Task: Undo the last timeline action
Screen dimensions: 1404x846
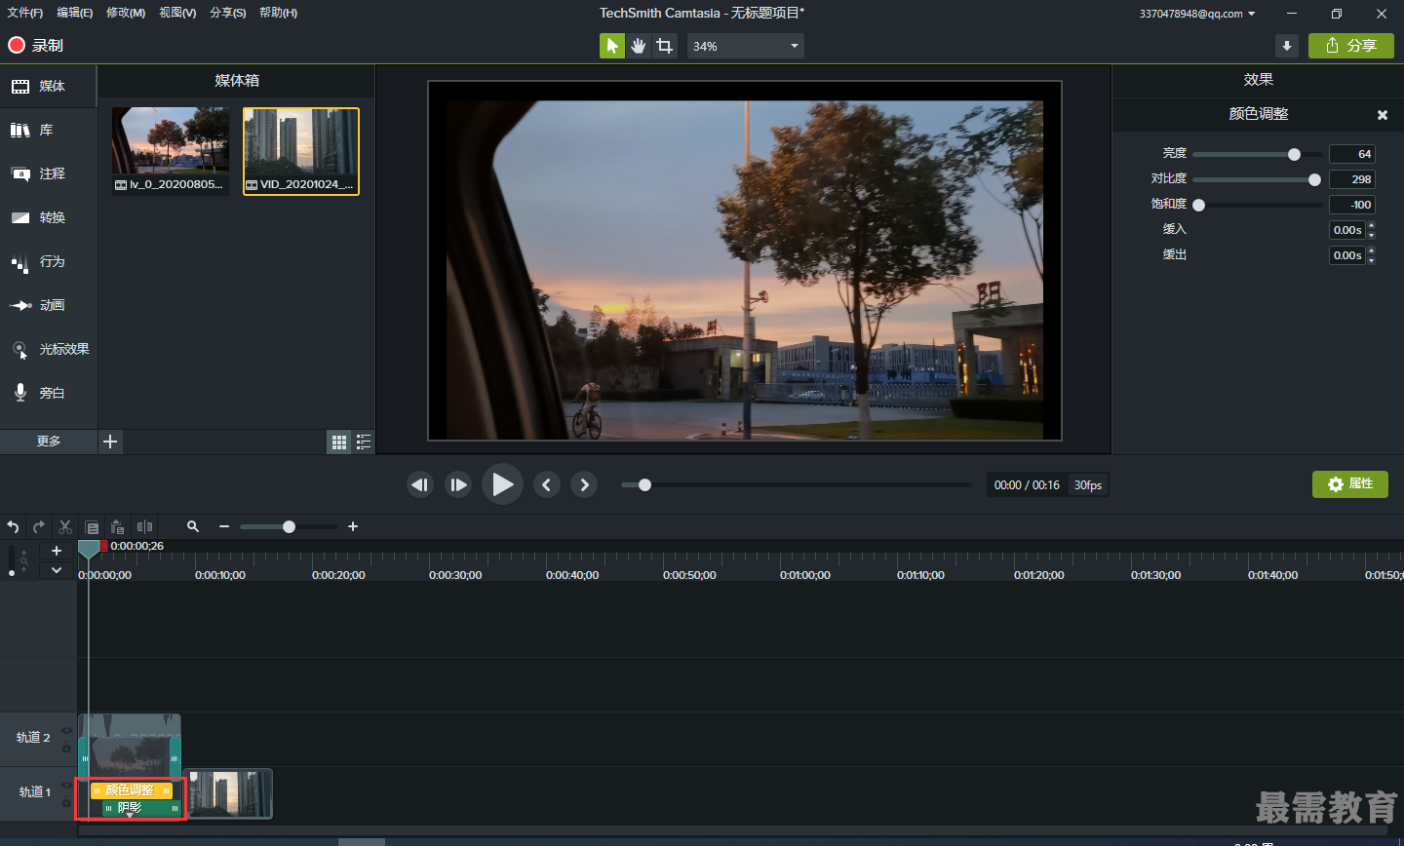Action: pyautogui.click(x=14, y=526)
